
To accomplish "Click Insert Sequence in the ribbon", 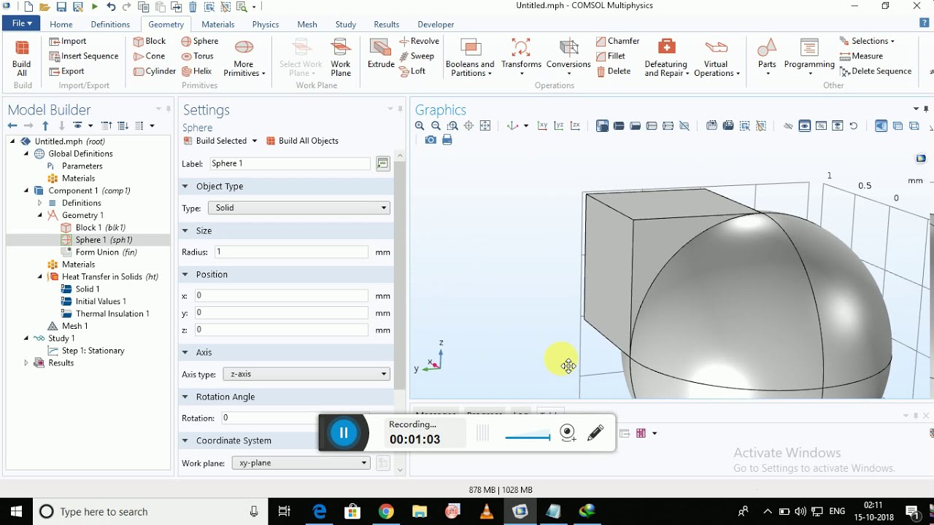I will coord(84,56).
